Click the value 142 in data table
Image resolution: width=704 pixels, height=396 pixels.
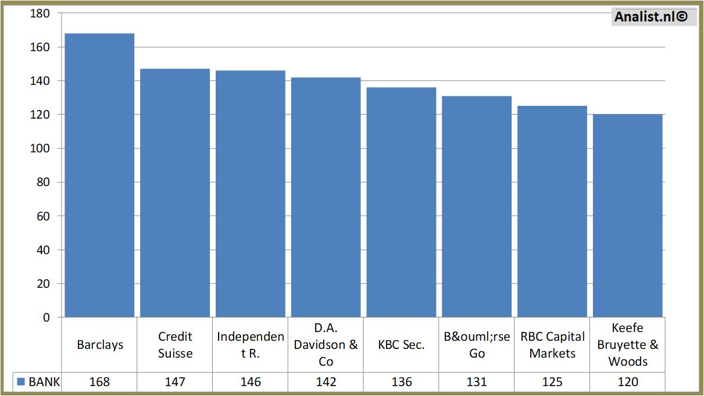point(326,382)
